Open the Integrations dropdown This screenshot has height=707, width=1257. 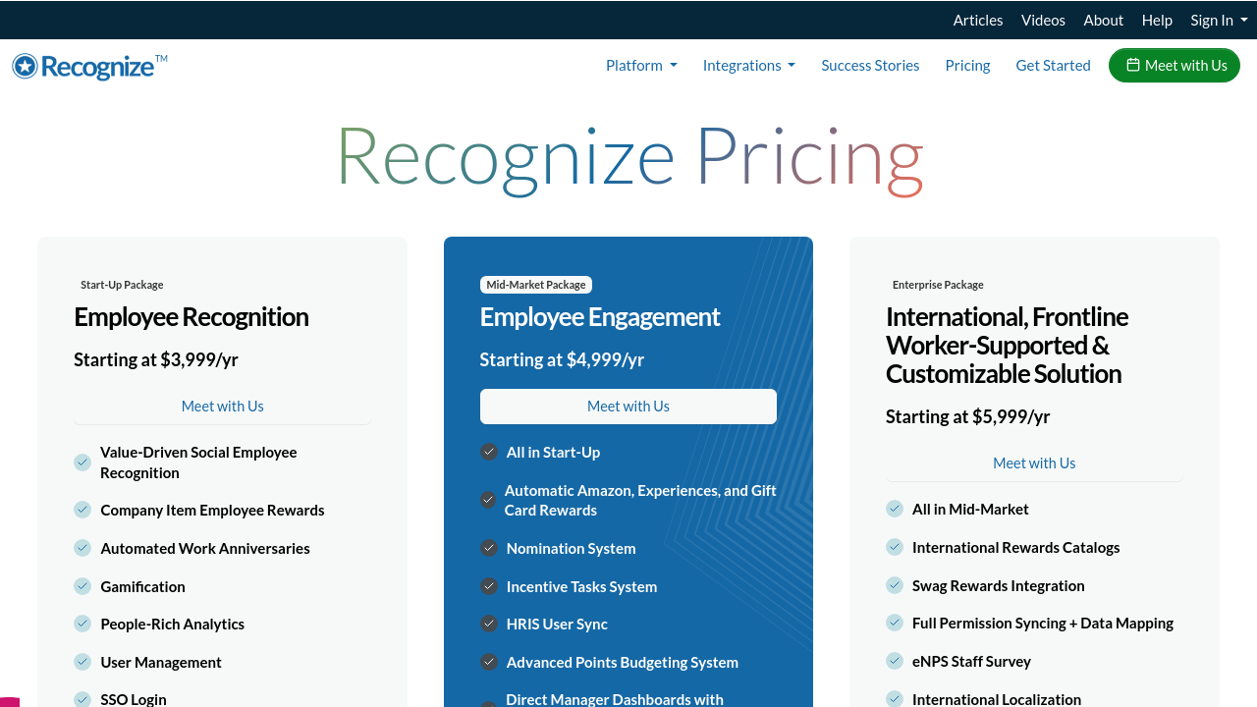tap(748, 66)
